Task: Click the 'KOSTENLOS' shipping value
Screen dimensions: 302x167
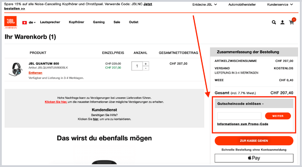Action: 283,68
